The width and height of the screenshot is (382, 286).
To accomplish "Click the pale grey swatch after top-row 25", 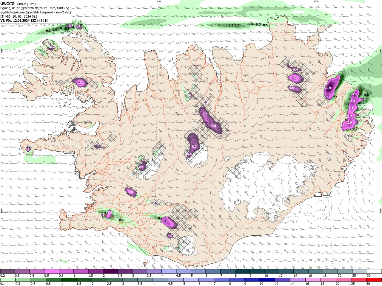I will click(x=359, y=271).
